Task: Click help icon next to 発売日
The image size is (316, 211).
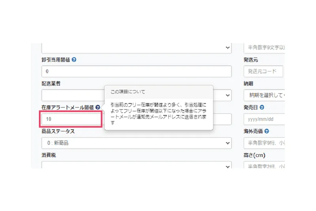Action: (x=262, y=107)
